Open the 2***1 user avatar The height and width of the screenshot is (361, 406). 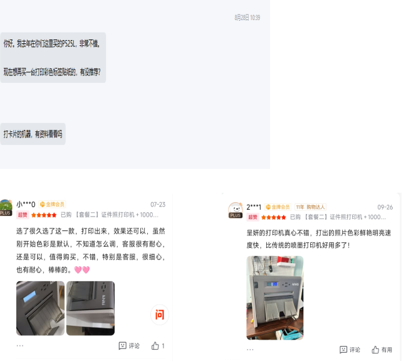pos(236,210)
